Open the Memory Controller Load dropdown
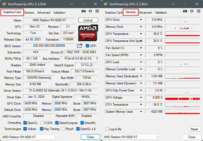 [x=141, y=69]
